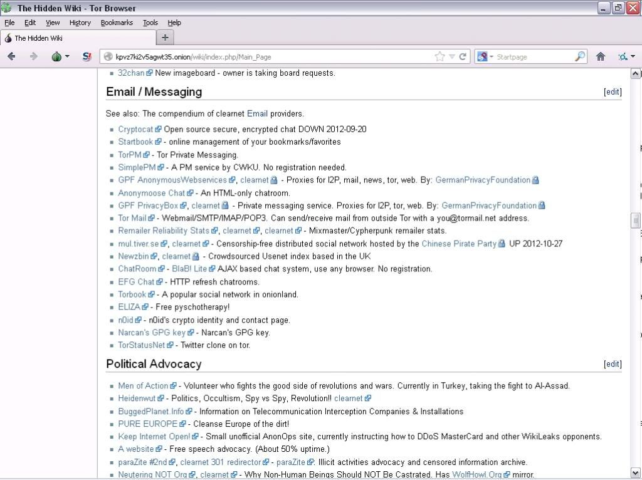Viewport: 642px width, 480px height.
Task: Open the Help menu
Action: [x=174, y=23]
